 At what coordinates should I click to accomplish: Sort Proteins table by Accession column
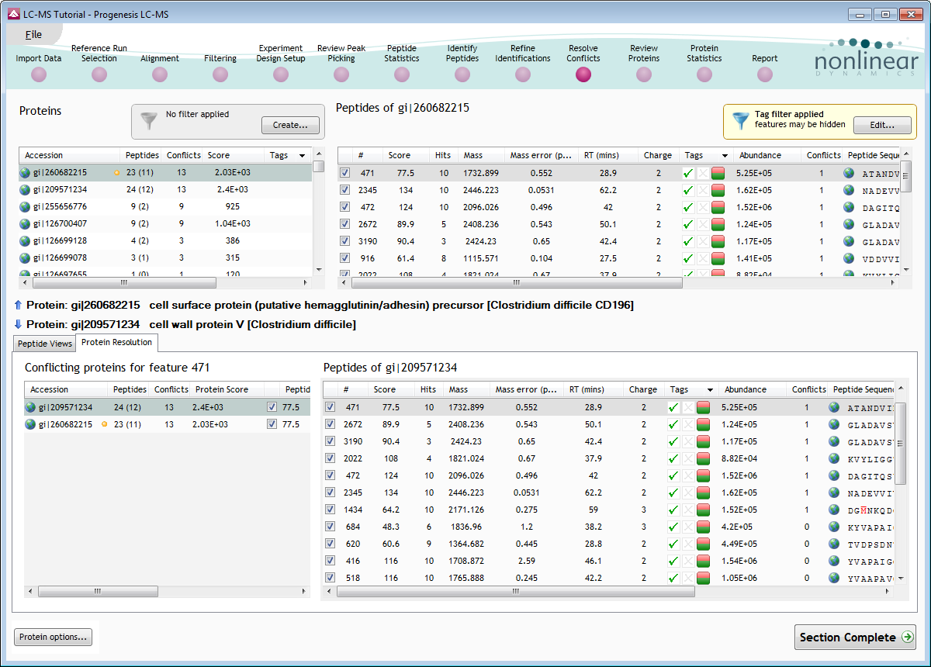coord(71,156)
